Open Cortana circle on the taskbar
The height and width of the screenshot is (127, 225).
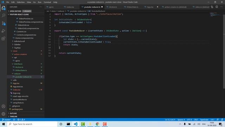tap(61, 124)
